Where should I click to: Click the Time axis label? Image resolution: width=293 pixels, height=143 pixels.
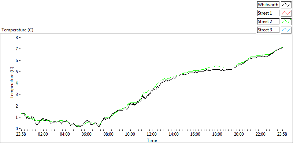(x=152, y=140)
